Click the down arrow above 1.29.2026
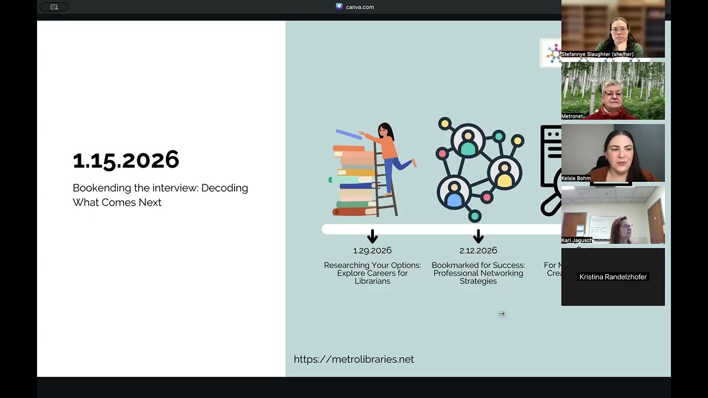The width and height of the screenshot is (708, 398). [372, 237]
